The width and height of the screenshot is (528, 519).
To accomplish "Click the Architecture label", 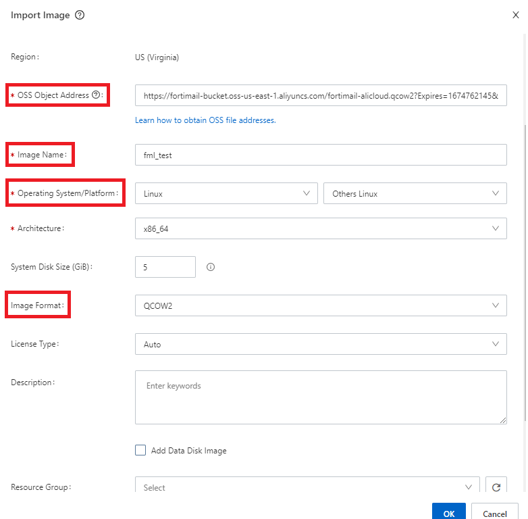I will pyautogui.click(x=41, y=228).
